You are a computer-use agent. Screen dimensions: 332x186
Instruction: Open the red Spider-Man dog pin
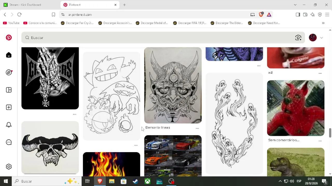tap(296, 108)
